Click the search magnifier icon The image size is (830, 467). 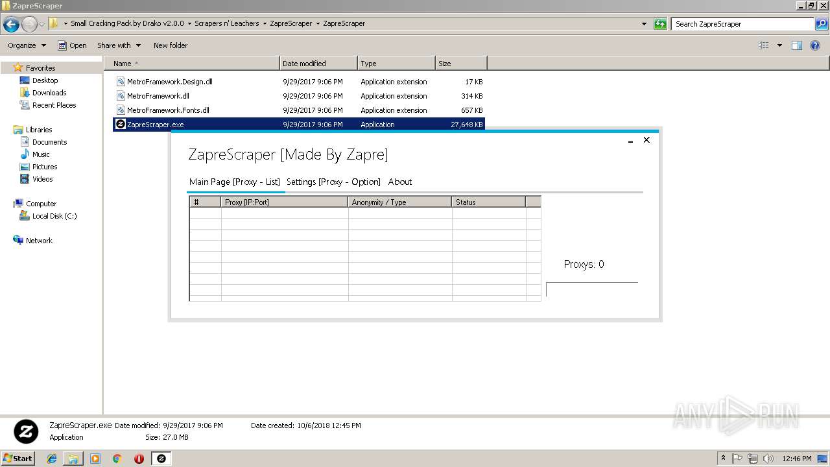click(x=822, y=24)
